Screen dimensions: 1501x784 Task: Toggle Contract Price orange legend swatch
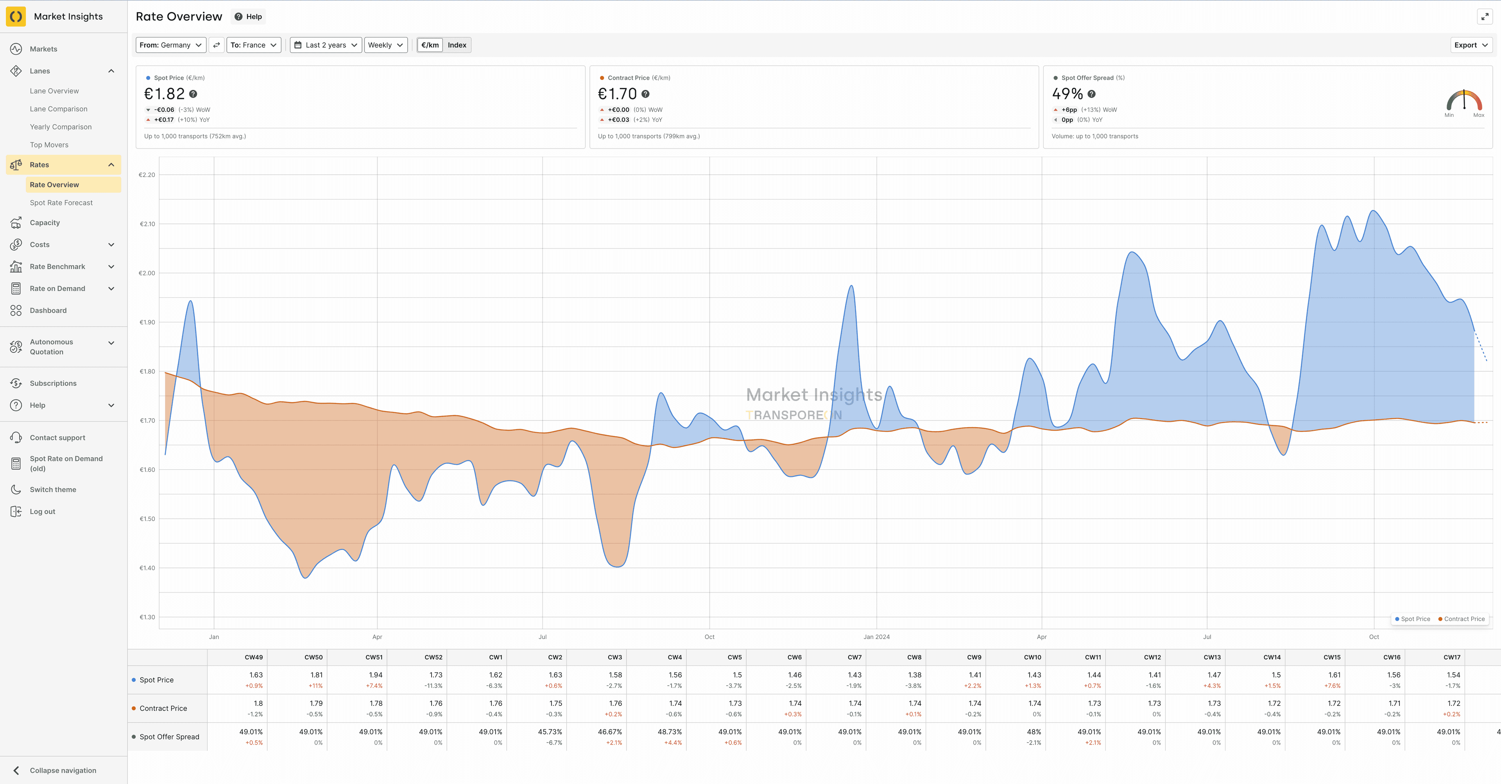coord(1440,619)
